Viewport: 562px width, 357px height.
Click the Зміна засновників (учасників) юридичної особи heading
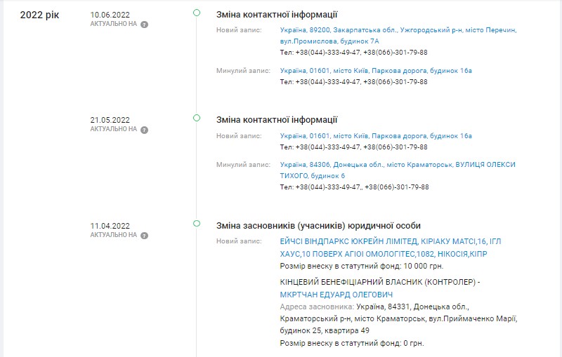click(318, 226)
